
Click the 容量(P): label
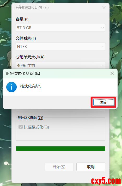click(x=22, y=19)
